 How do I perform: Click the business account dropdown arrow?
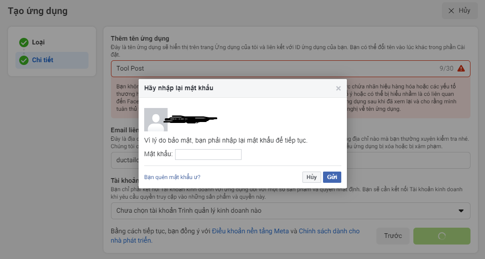(461, 210)
